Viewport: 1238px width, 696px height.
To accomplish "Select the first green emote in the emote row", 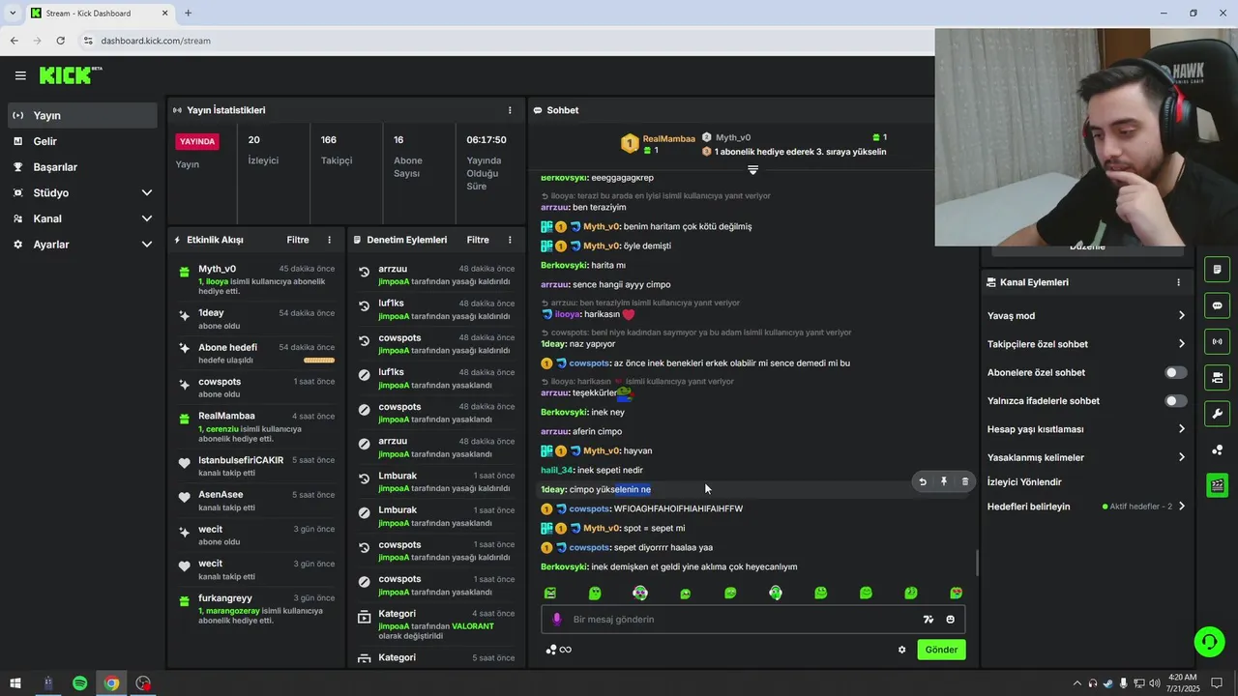I will (x=550, y=593).
